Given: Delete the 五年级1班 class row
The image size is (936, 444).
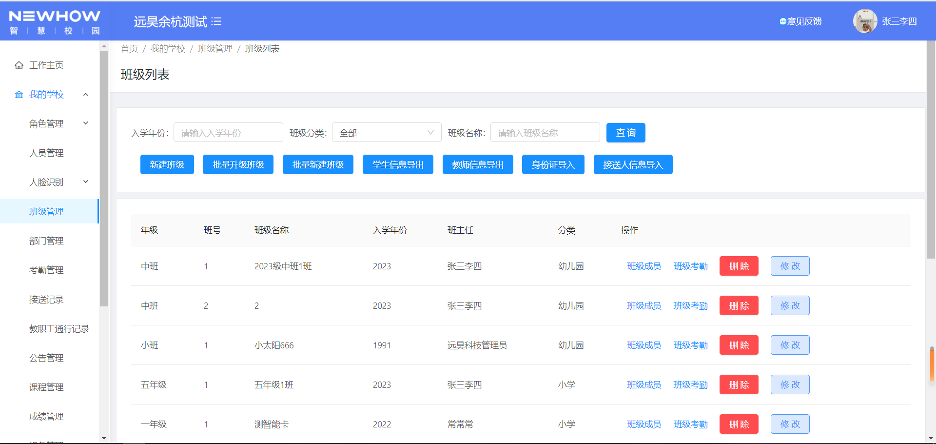Looking at the screenshot, I should 739,384.
